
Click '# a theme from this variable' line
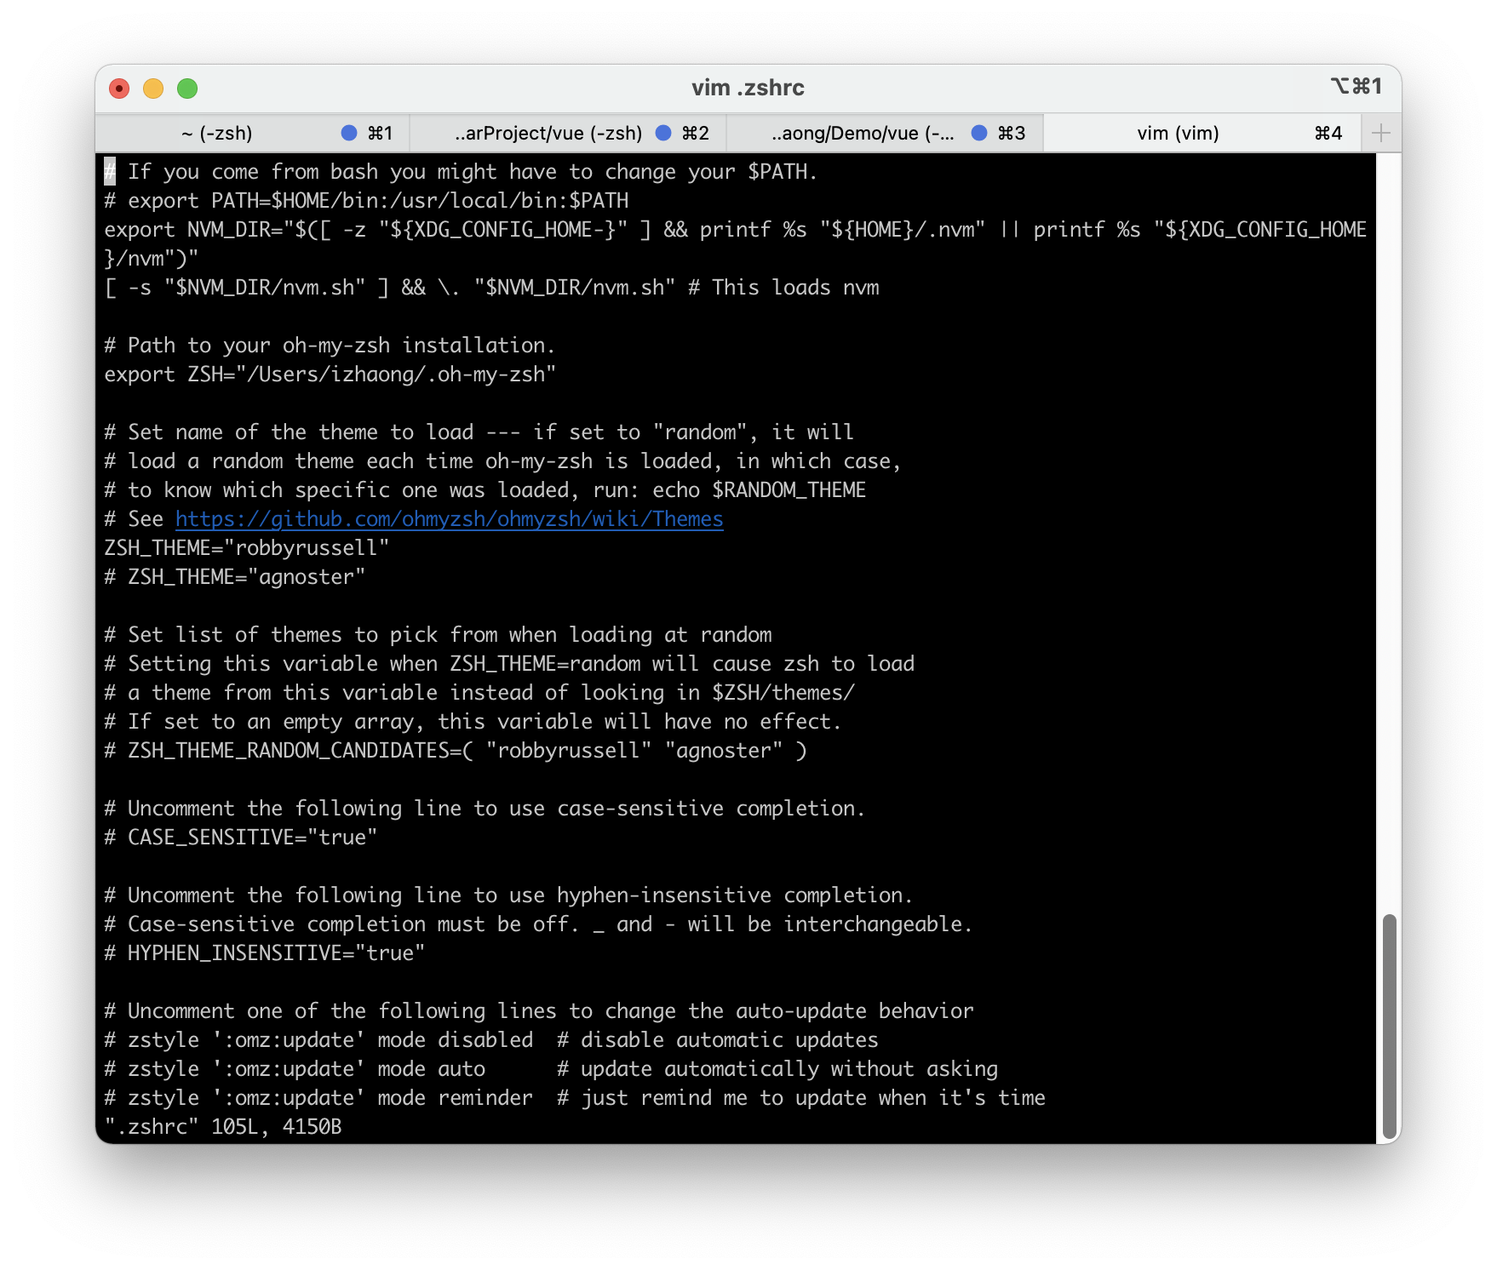tap(479, 693)
